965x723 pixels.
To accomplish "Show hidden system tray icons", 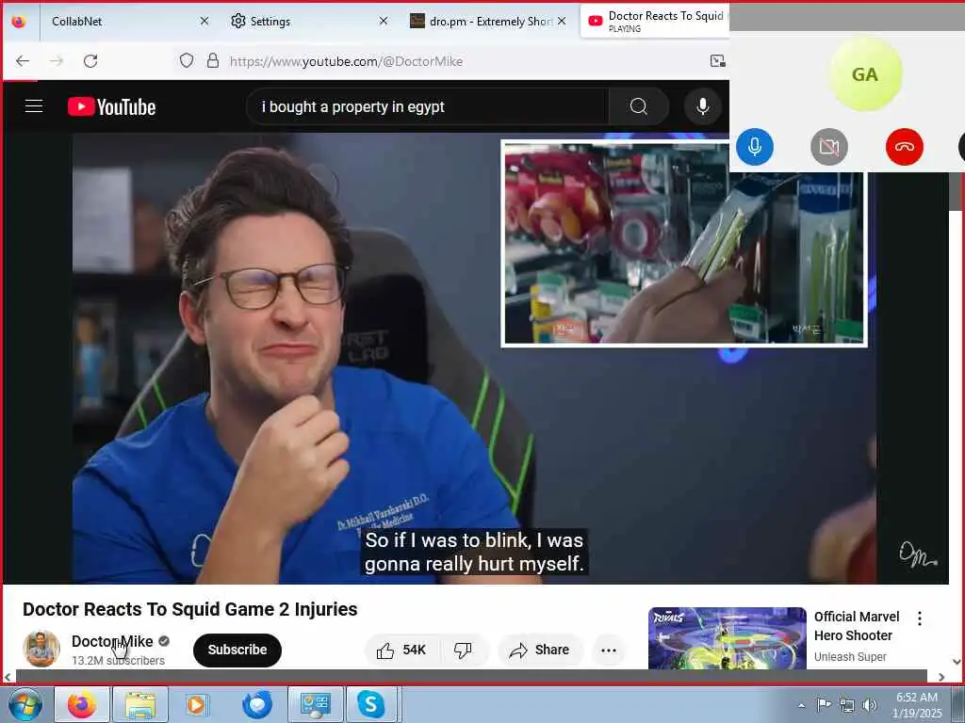I will [x=801, y=705].
